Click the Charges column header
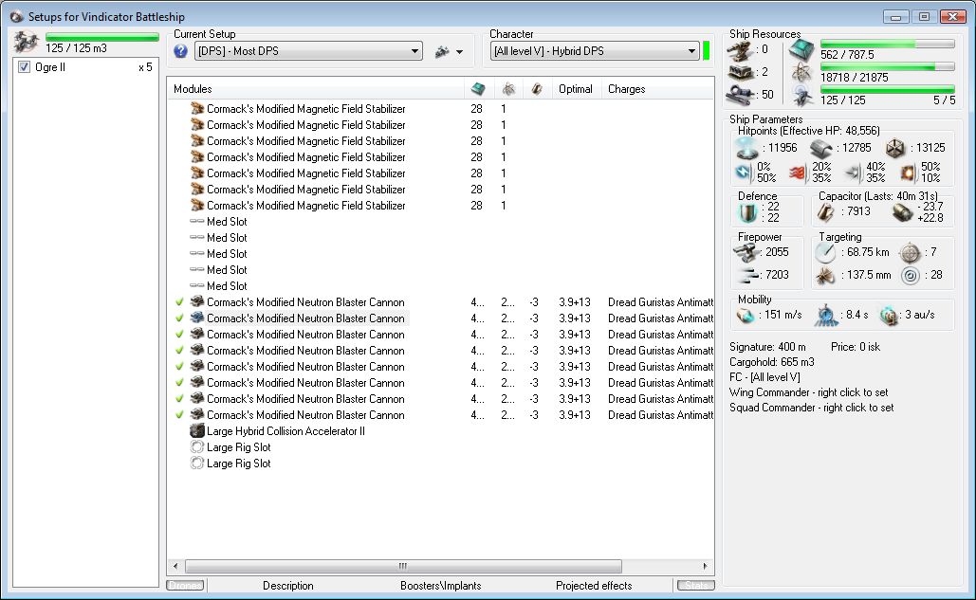The width and height of the screenshot is (976, 600). 657,89
